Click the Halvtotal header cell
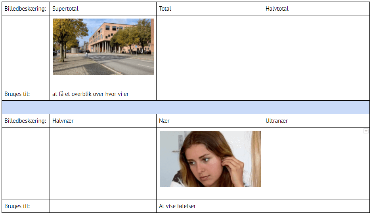 coord(316,9)
